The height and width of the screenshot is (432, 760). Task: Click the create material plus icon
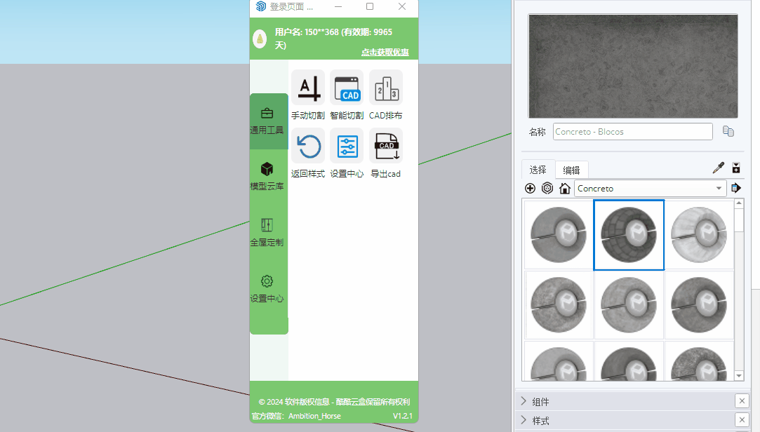(530, 188)
